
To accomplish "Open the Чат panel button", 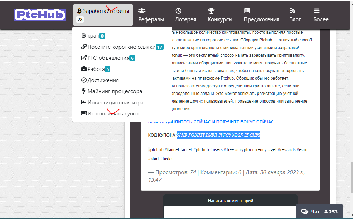I will (x=319, y=212).
